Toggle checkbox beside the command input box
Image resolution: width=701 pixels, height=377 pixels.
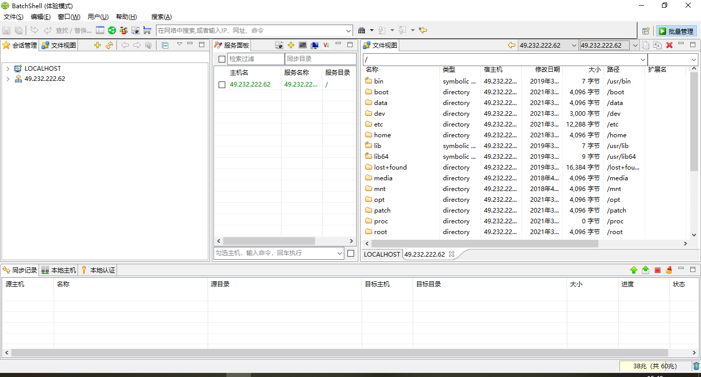point(350,253)
